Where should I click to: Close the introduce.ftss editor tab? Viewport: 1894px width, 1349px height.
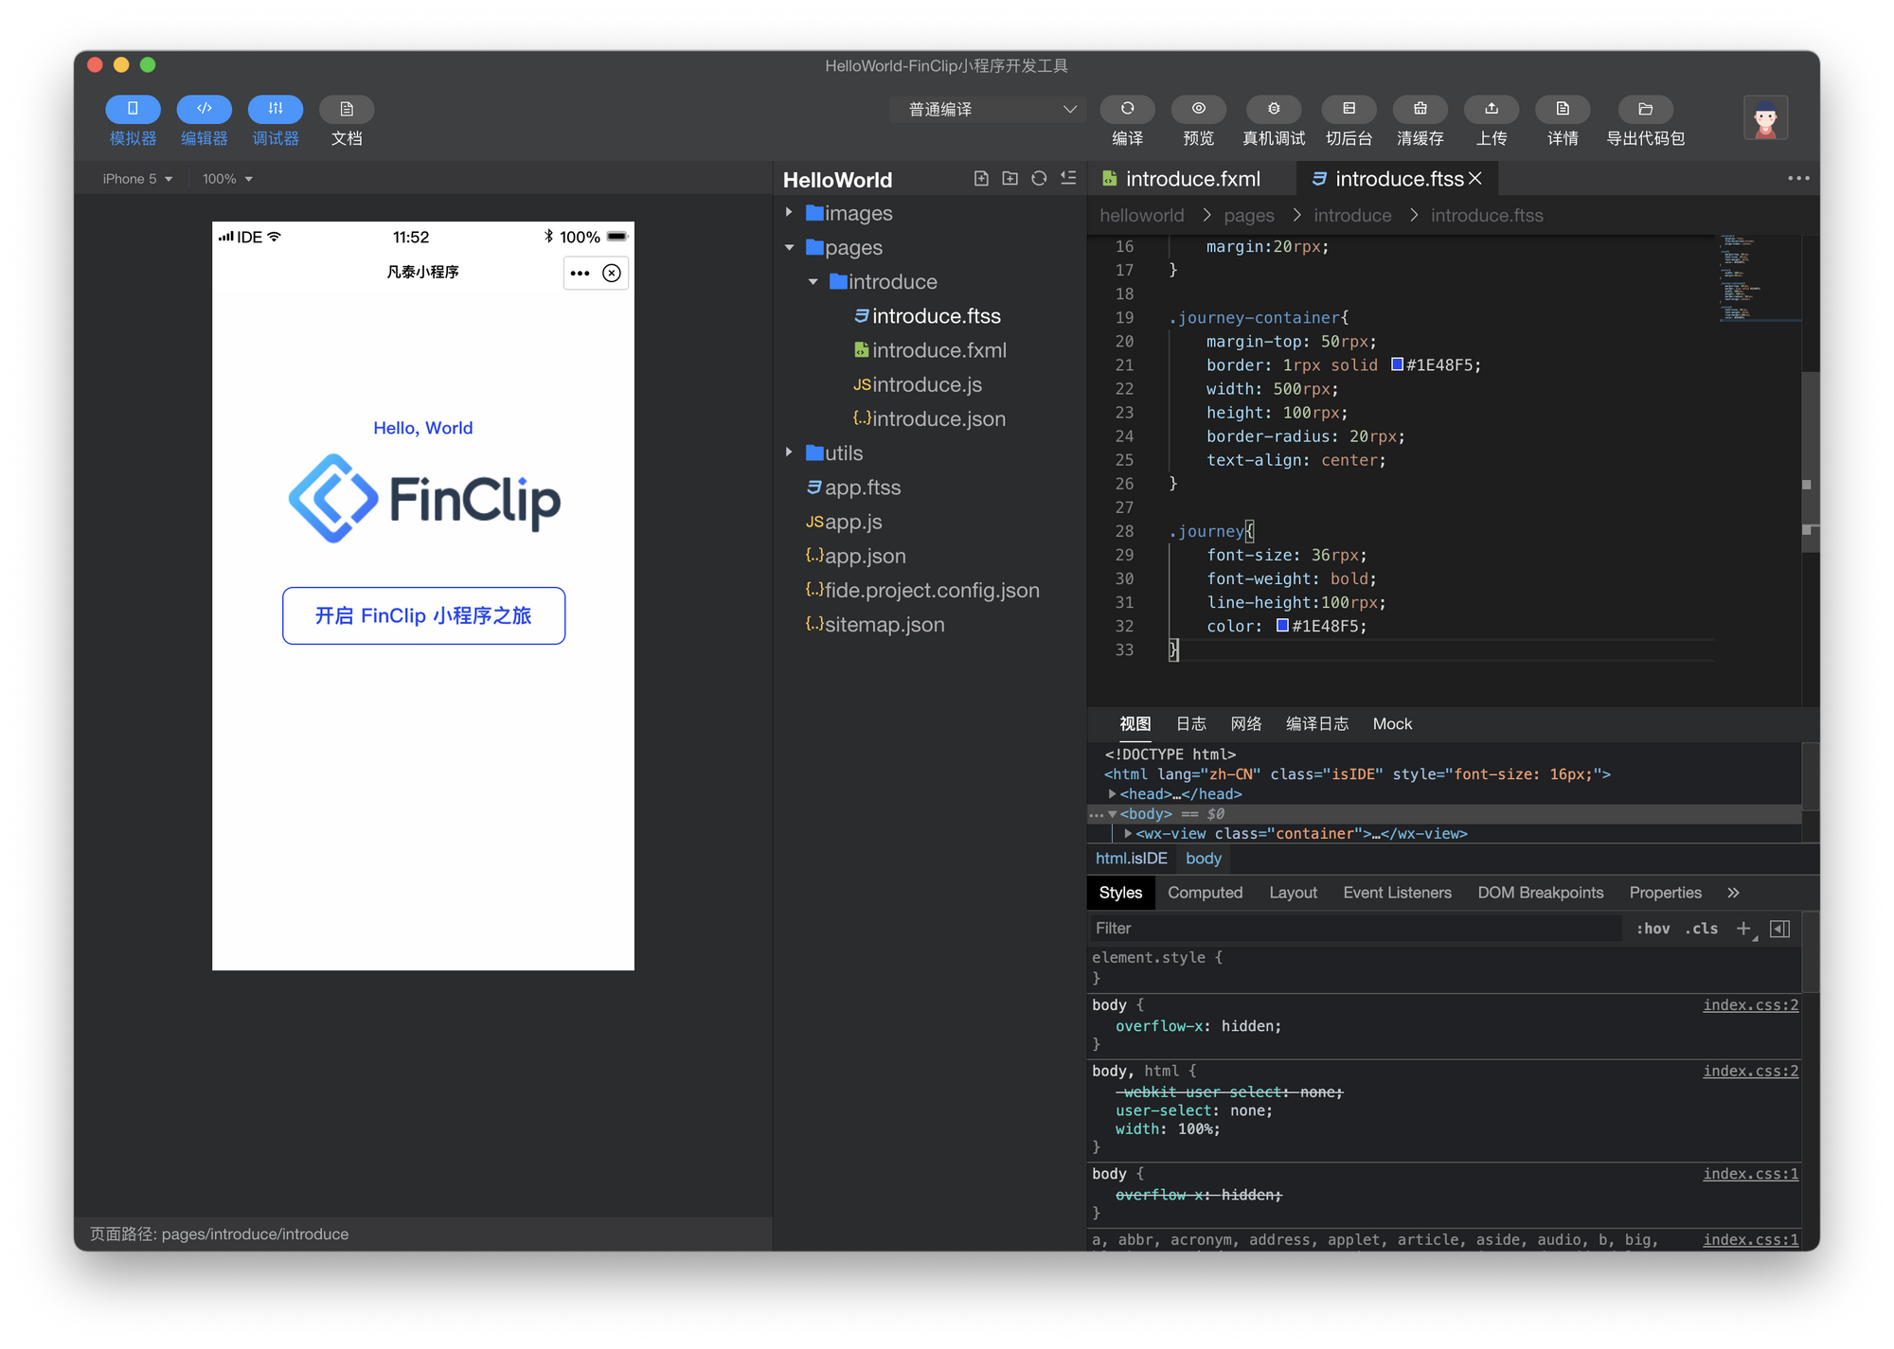pos(1475,178)
